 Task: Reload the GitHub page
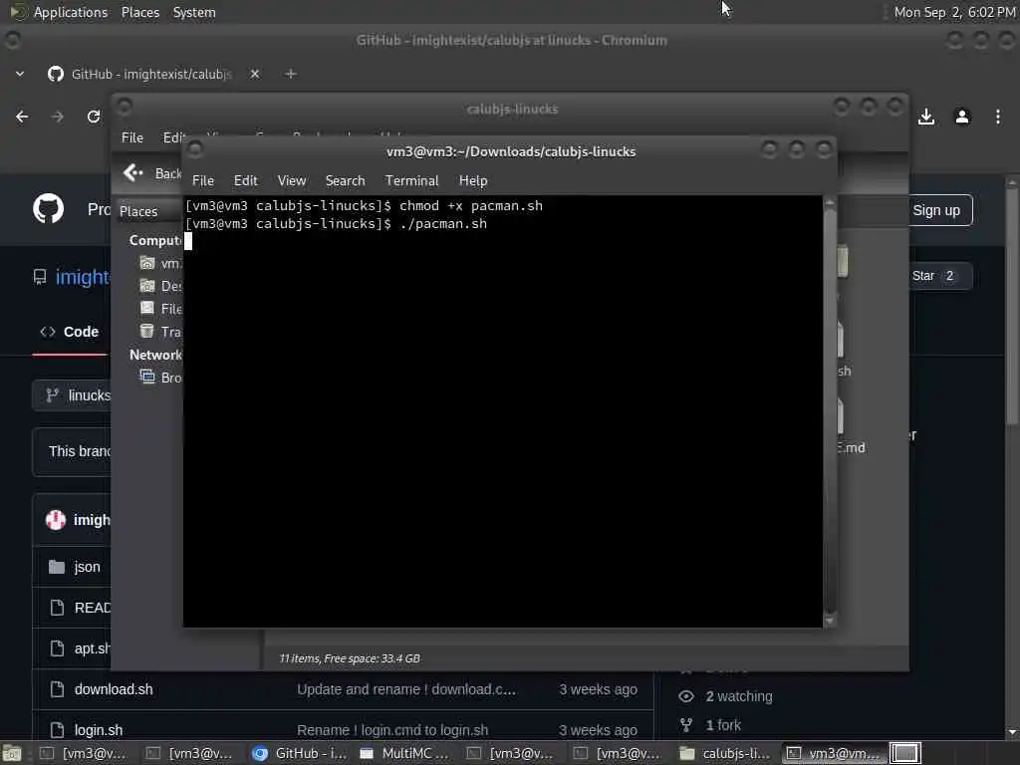tap(93, 117)
